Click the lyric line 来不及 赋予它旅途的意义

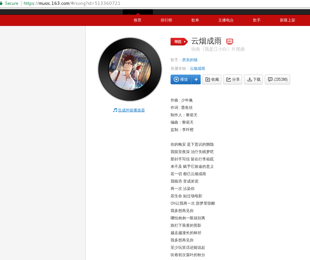coord(192,167)
